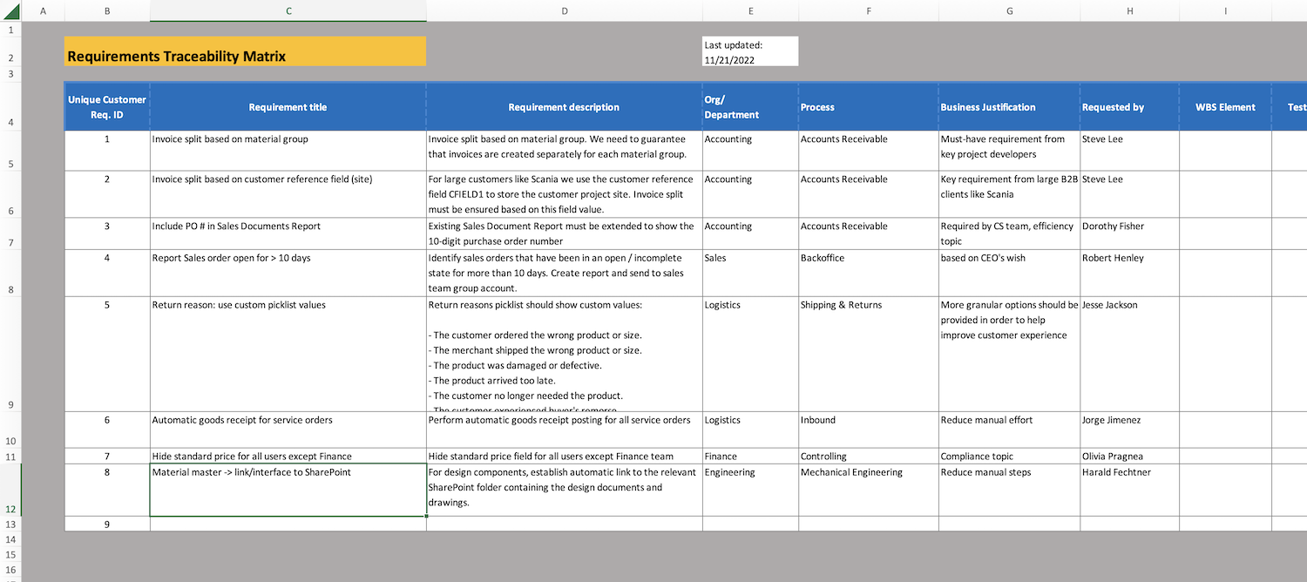
Task: Click the Business Justification header cell
Action: click(1009, 107)
